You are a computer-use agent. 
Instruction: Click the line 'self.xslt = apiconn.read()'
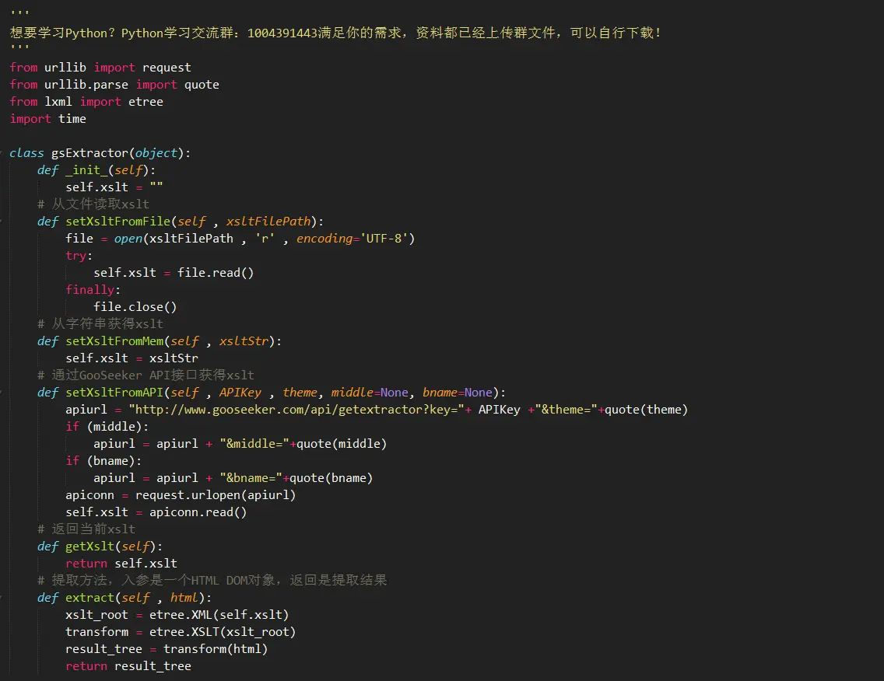[x=156, y=512]
